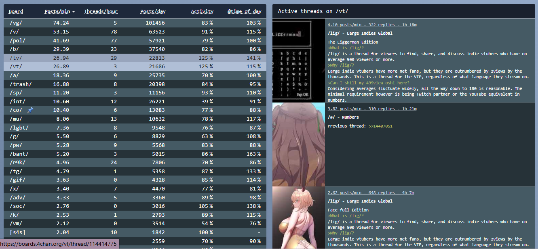This screenshot has height=249, width=538.
Task: Select the /a/ board row
Action: (x=135, y=75)
